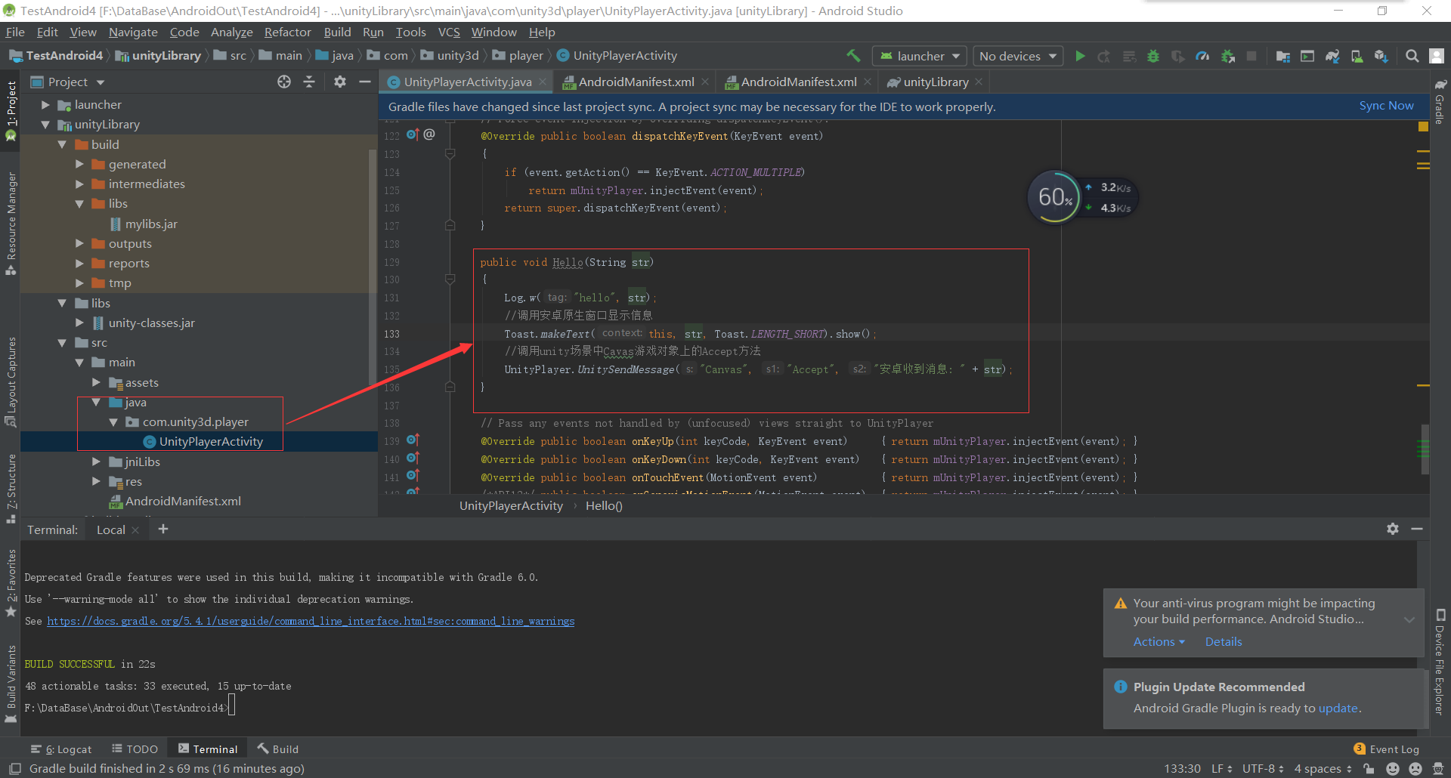Open the No devices selector dropdown
Screen dimensions: 1451x778
click(x=1017, y=56)
